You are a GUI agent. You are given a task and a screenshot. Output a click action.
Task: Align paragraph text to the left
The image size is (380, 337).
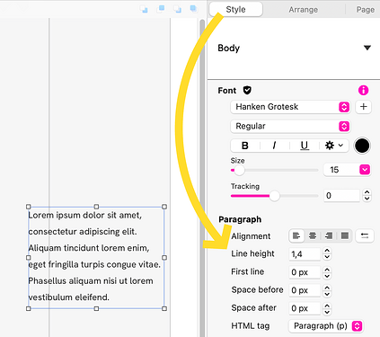(296, 236)
